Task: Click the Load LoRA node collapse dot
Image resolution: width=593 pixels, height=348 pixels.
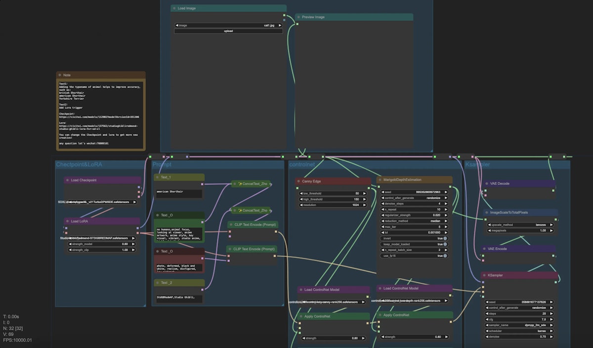Action: (67, 221)
